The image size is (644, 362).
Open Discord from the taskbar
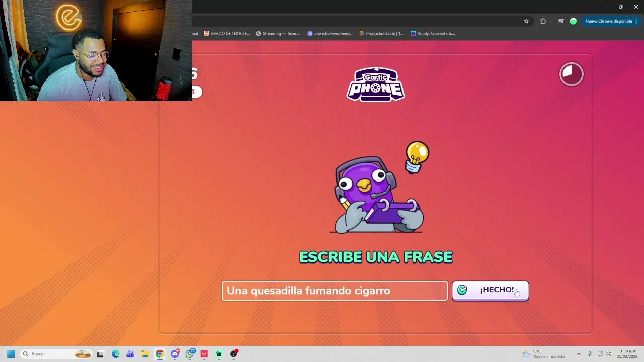pos(175,354)
